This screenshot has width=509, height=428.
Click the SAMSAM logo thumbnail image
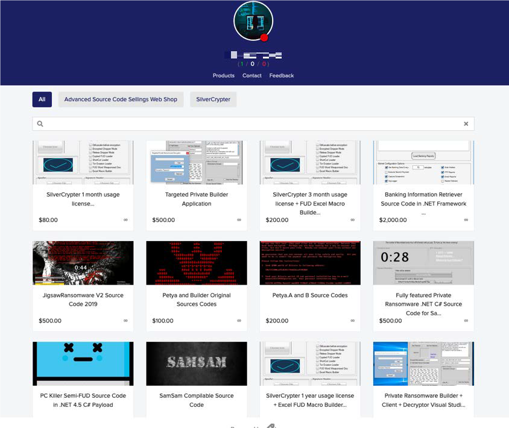coord(197,363)
